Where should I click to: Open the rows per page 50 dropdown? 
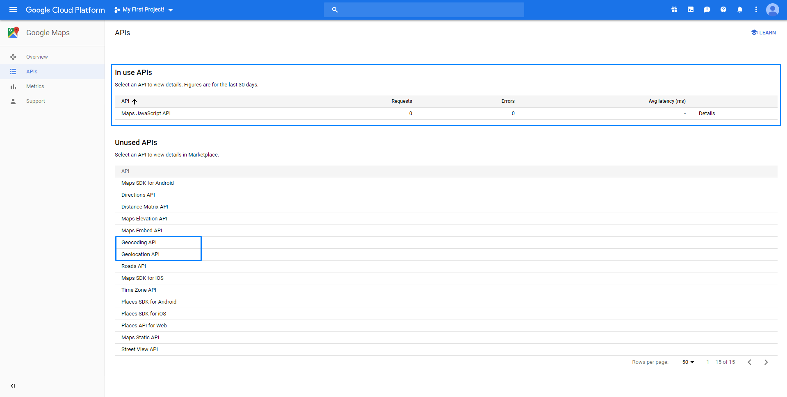[688, 362]
